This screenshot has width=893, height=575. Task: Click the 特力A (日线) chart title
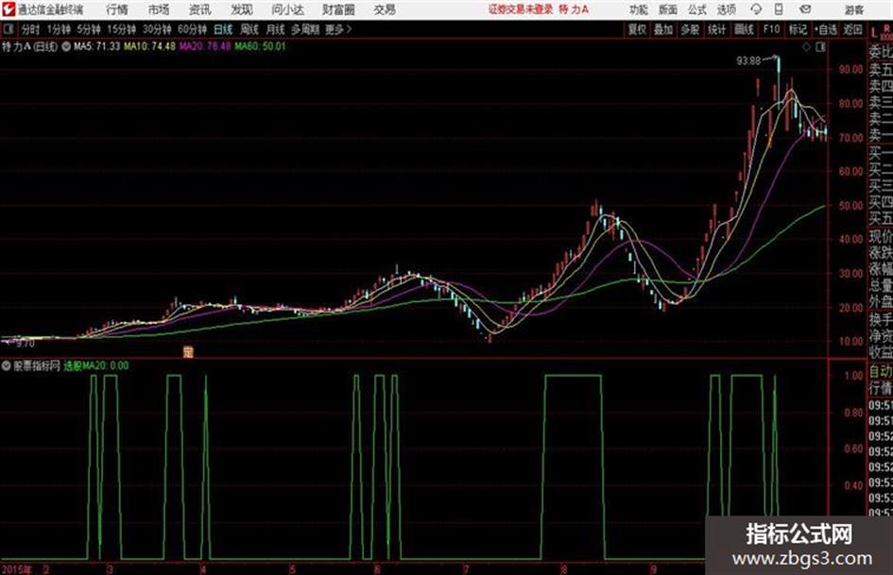(x=29, y=46)
